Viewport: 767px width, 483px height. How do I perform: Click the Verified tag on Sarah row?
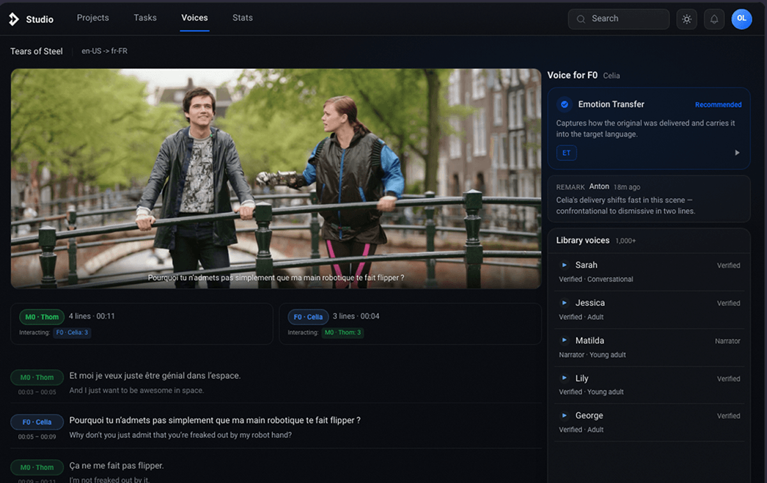[x=729, y=265]
